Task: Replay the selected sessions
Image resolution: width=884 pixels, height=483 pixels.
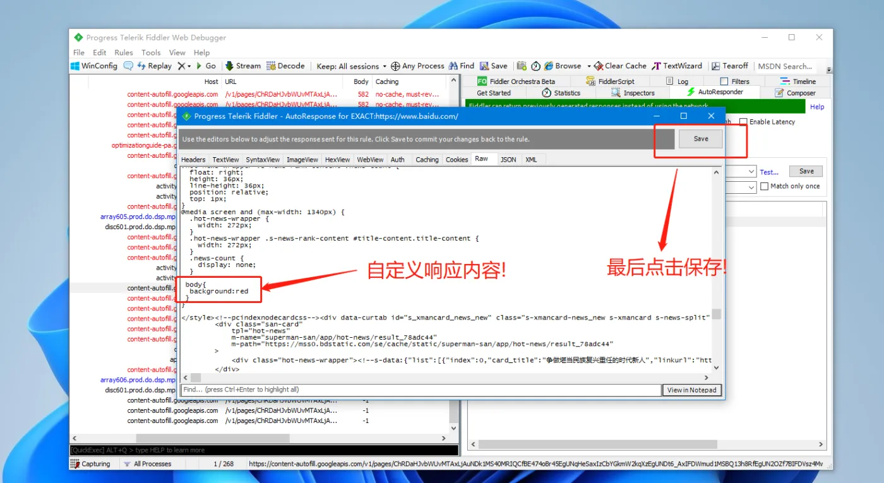Action: click(155, 66)
